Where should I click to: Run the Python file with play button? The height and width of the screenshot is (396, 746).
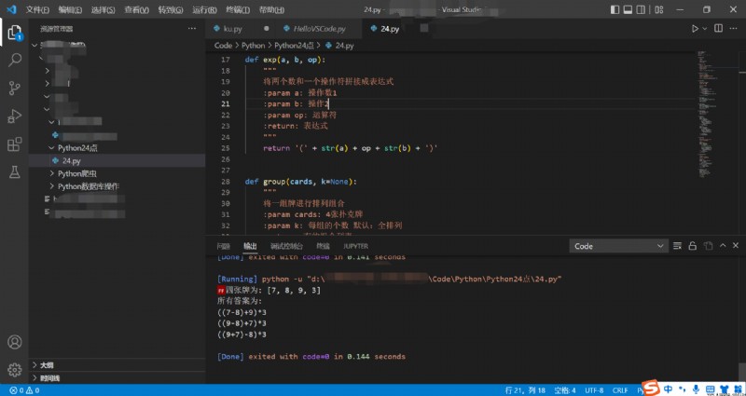(x=695, y=29)
